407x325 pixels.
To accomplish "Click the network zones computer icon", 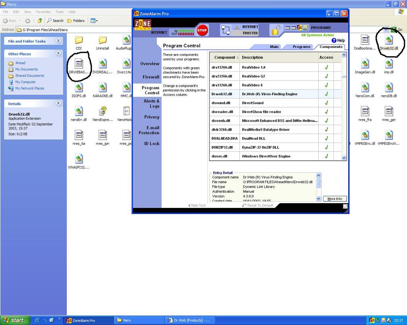I will [225, 30].
